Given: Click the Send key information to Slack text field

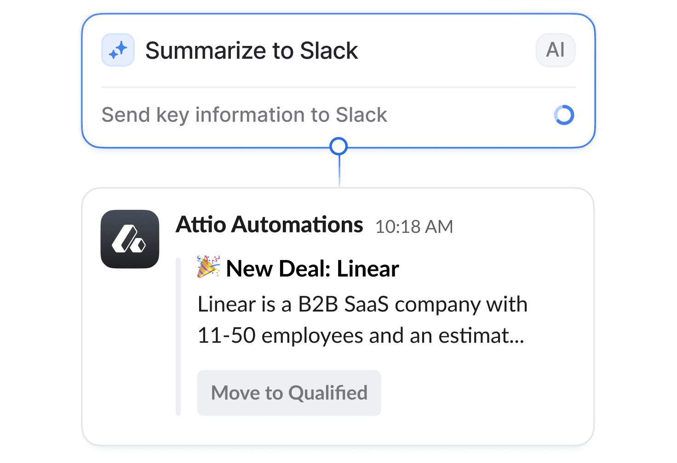Looking at the screenshot, I should [244, 115].
